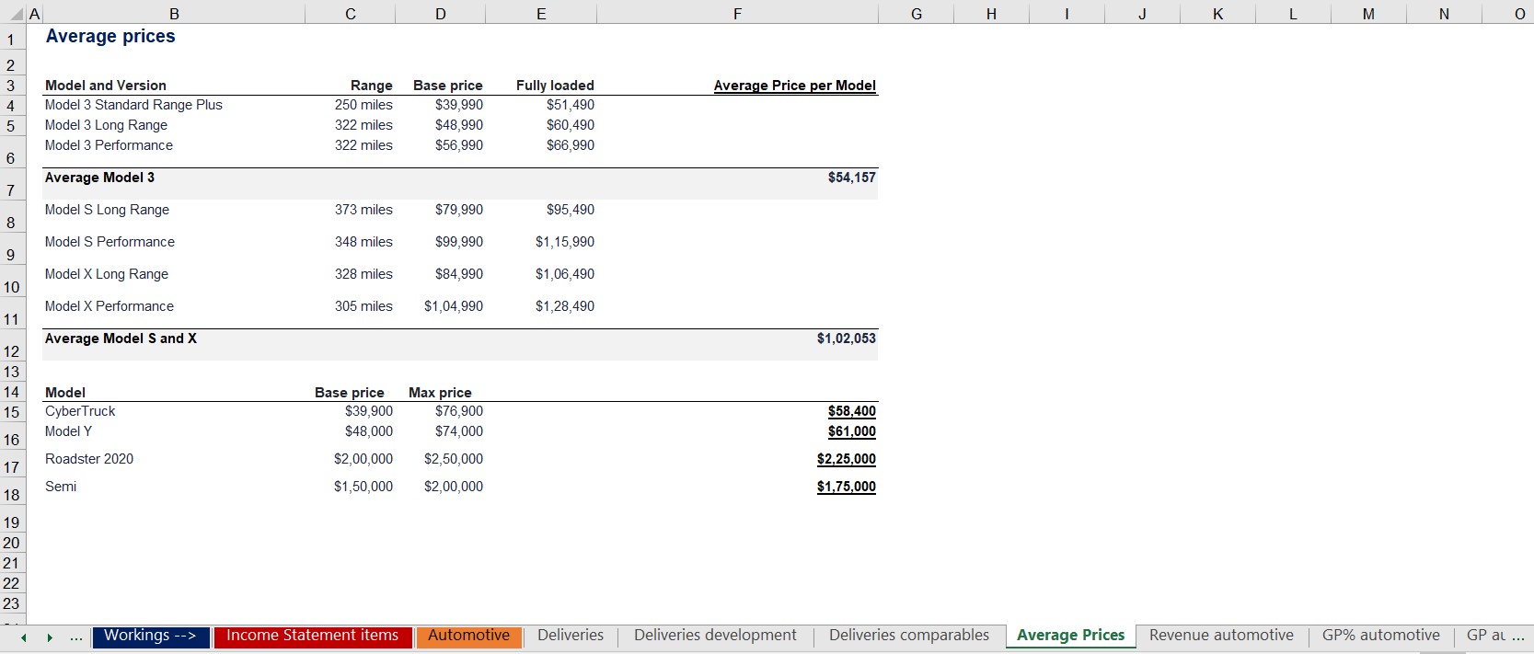Open Deliveries comparables sheet tab
This screenshot has width=1534, height=654.
click(908, 636)
